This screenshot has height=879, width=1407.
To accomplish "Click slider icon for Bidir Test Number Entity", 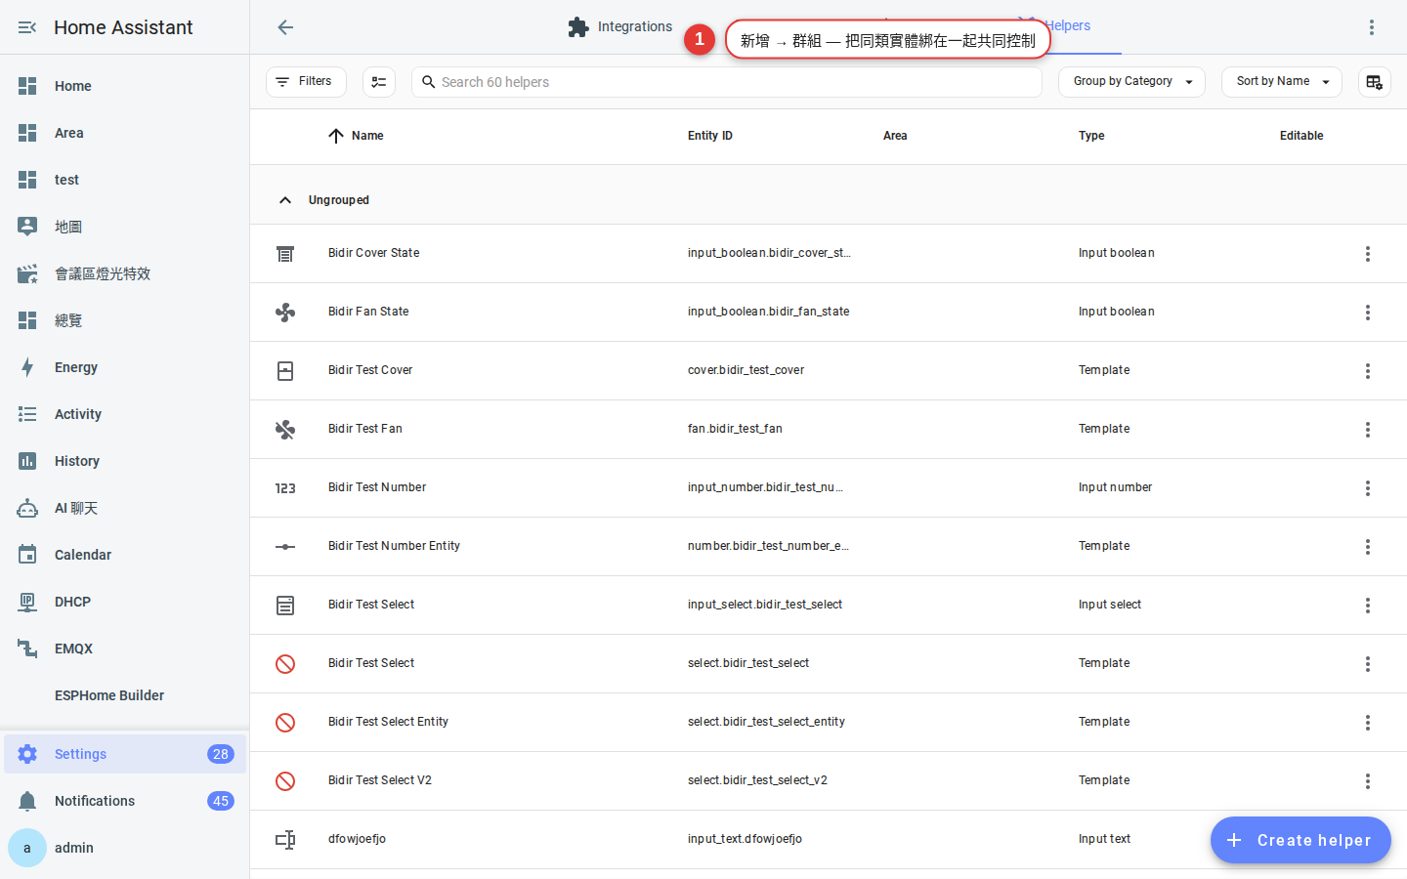I will 285,547.
